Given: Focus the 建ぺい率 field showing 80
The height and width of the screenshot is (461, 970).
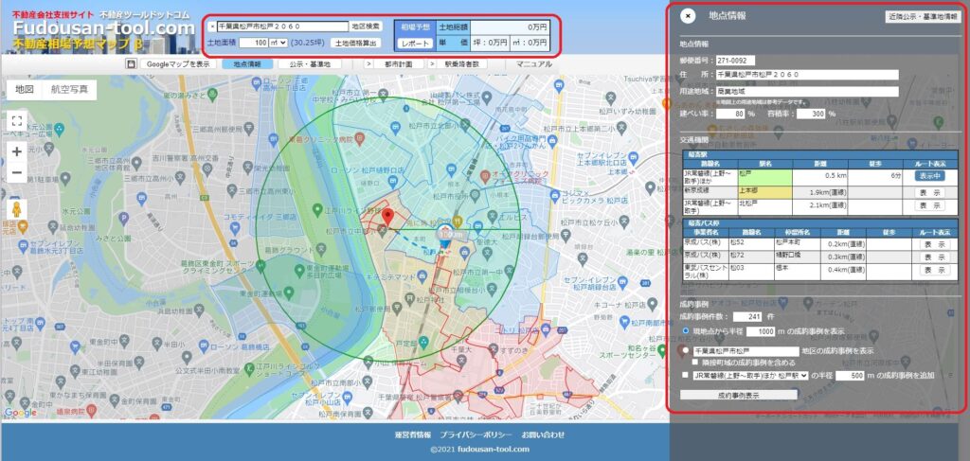Looking at the screenshot, I should pyautogui.click(x=730, y=114).
